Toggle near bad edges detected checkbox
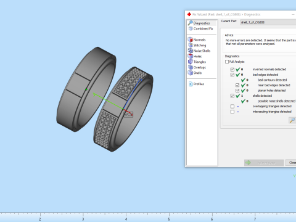The height and width of the screenshot is (222, 296). tap(237, 85)
